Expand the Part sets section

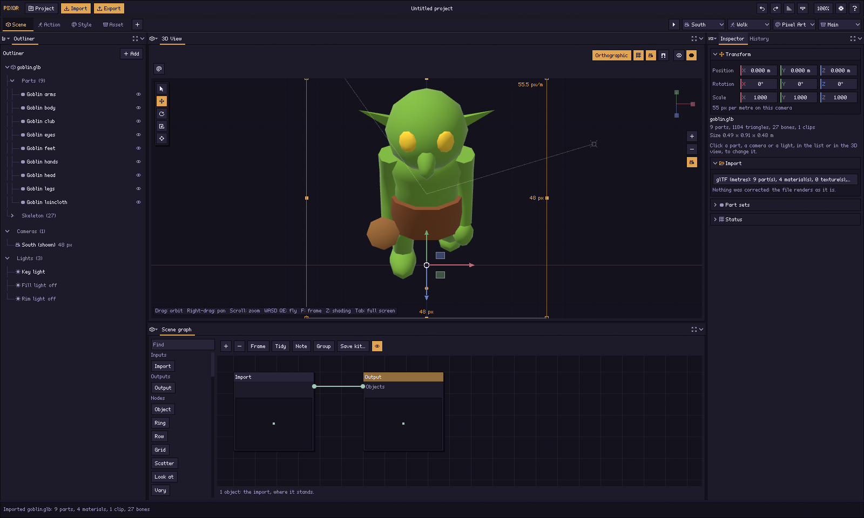pos(785,205)
